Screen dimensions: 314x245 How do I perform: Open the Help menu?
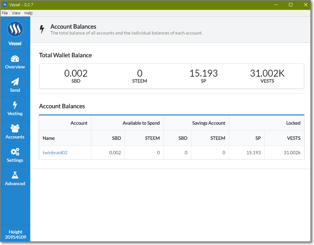[29, 13]
